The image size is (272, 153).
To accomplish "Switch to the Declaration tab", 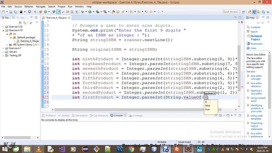I will [x=80, y=116].
